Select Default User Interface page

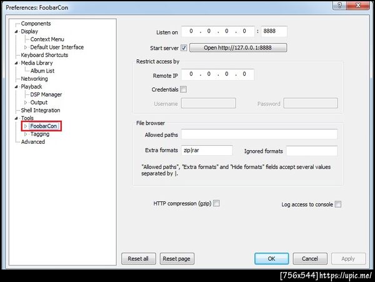[57, 47]
